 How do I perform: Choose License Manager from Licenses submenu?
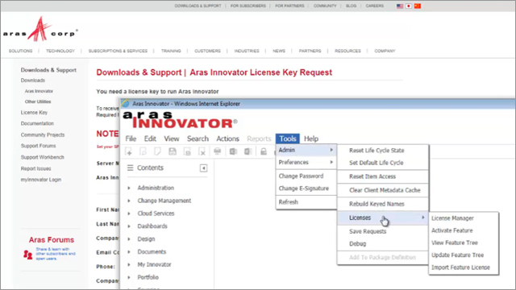coord(452,218)
